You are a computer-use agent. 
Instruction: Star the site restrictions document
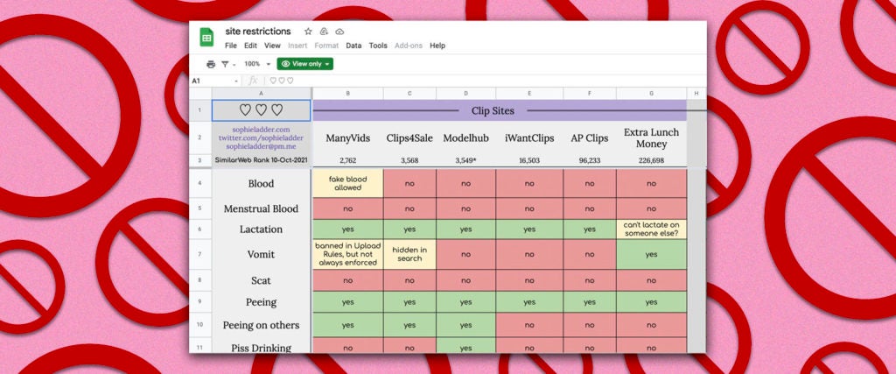(x=307, y=32)
